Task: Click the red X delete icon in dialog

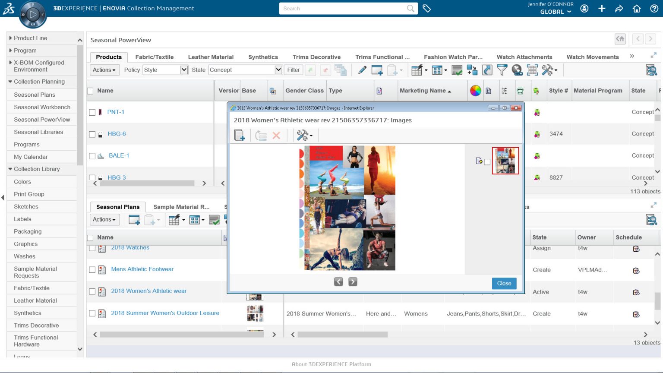Action: click(x=276, y=136)
